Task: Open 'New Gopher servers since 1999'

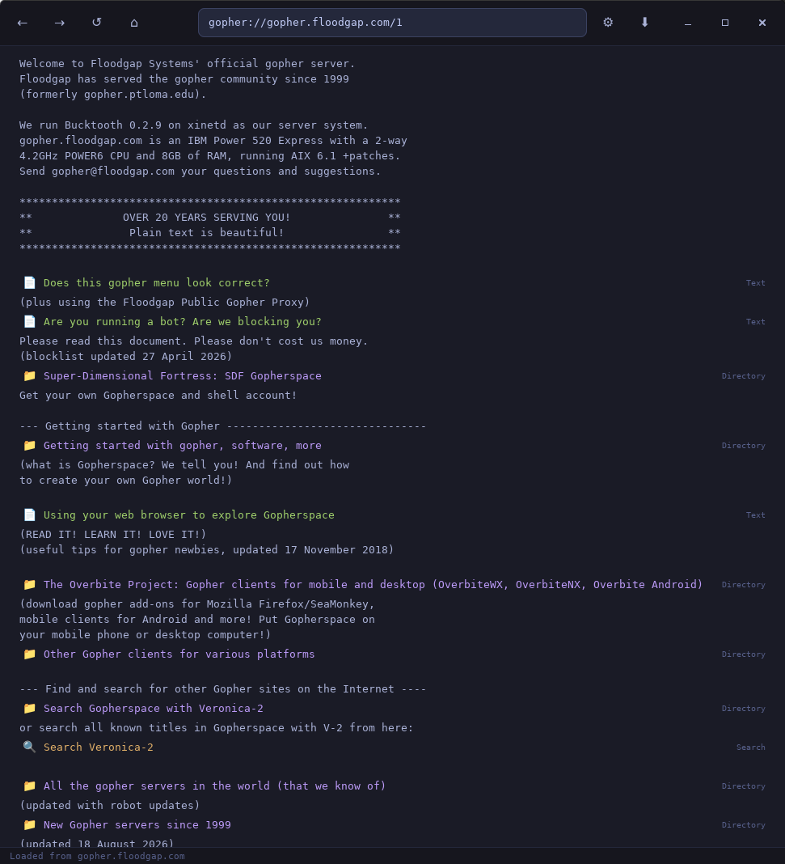Action: [x=137, y=825]
